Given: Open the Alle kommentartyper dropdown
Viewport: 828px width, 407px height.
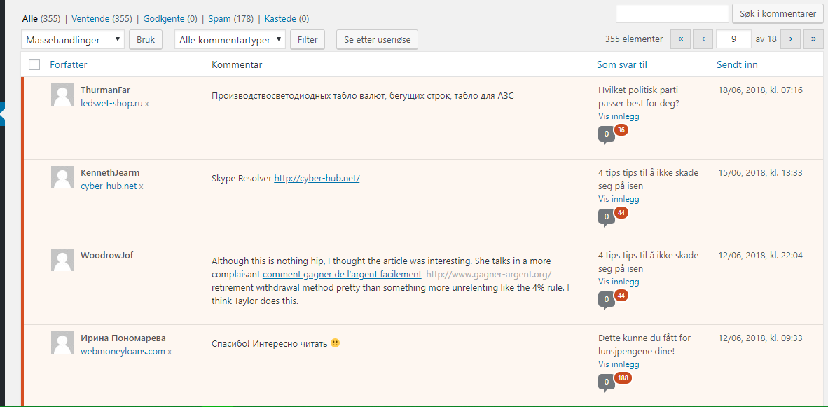Looking at the screenshot, I should 230,40.
